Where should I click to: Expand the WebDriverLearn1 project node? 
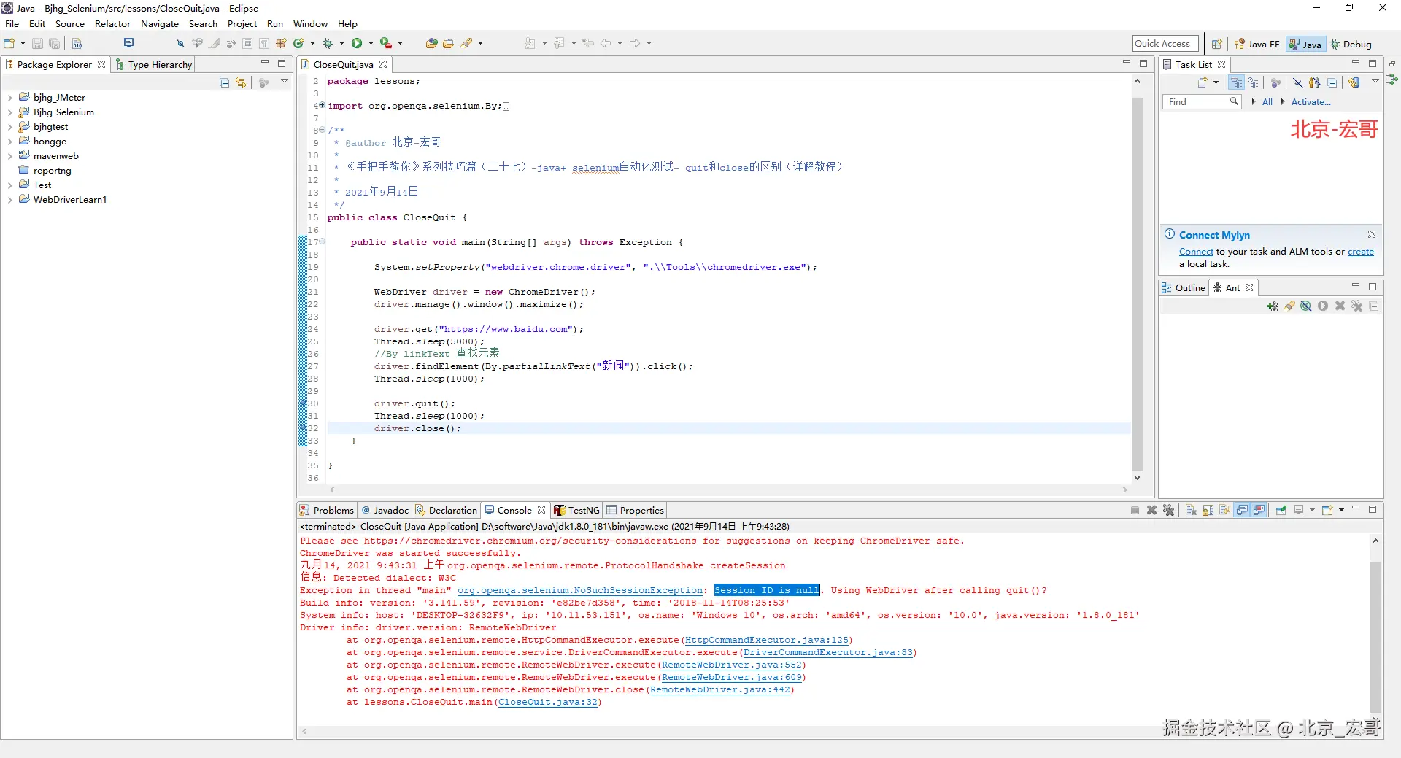pyautogui.click(x=9, y=200)
